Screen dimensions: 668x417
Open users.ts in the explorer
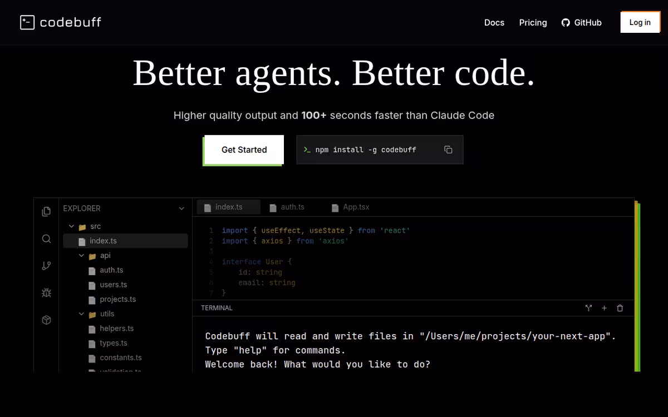[113, 285]
